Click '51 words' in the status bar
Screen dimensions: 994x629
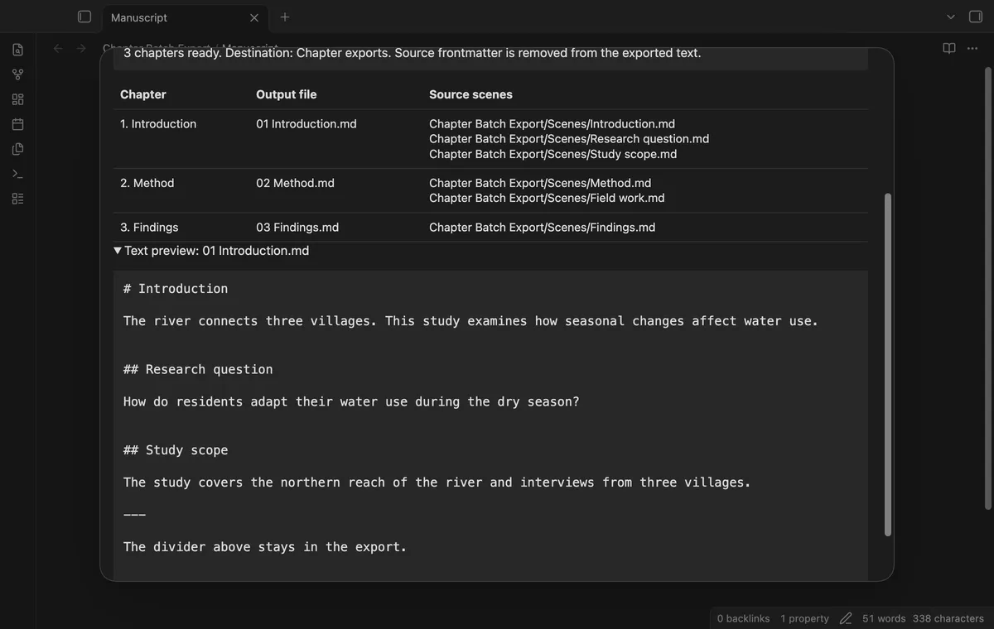coord(884,618)
